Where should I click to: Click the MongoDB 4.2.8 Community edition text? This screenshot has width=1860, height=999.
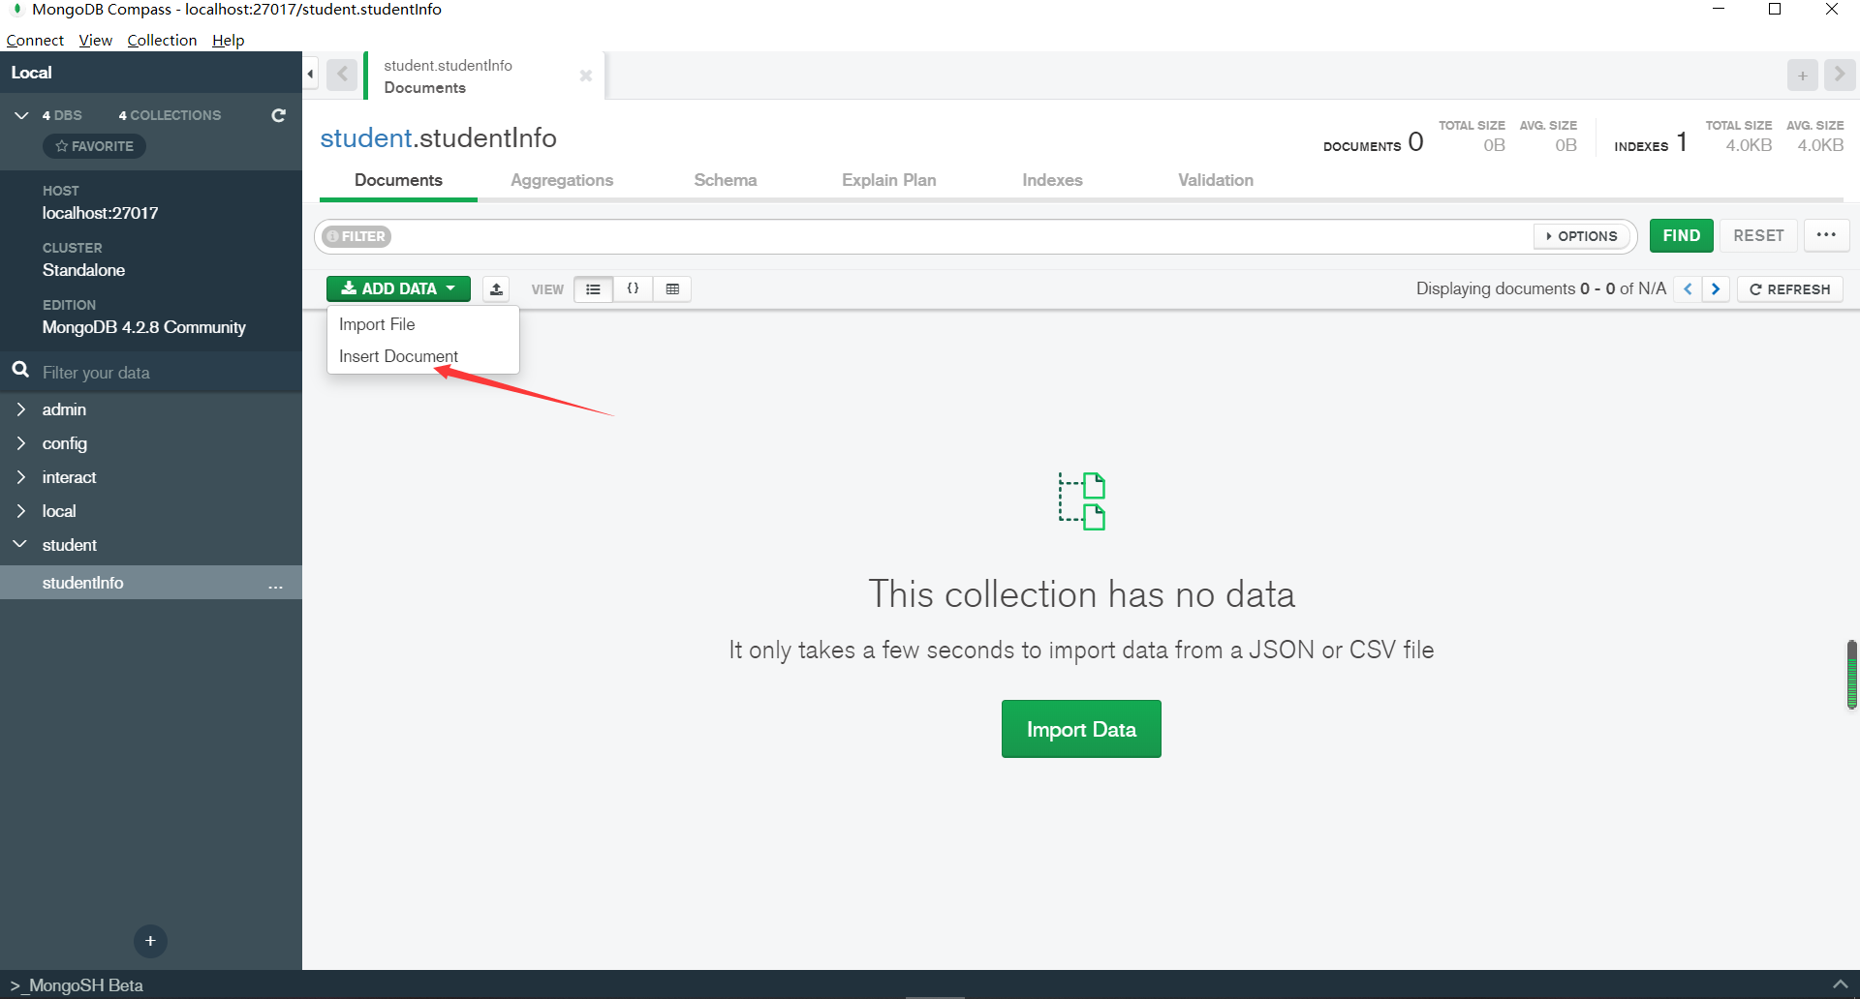tap(143, 327)
